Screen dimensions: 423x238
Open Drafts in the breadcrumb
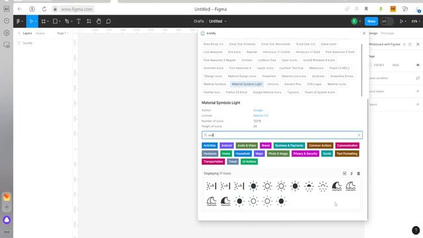tap(198, 21)
